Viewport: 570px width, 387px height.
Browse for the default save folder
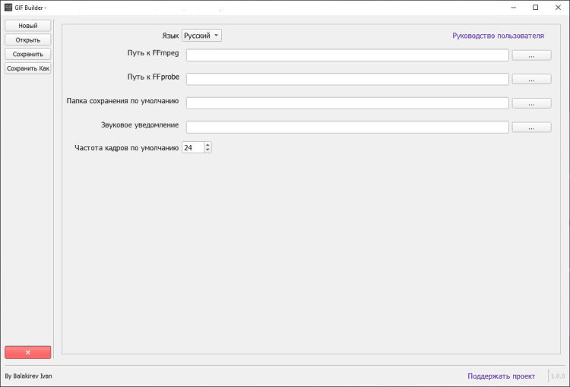click(x=531, y=103)
